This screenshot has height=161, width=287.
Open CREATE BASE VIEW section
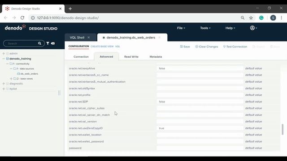tap(102, 47)
